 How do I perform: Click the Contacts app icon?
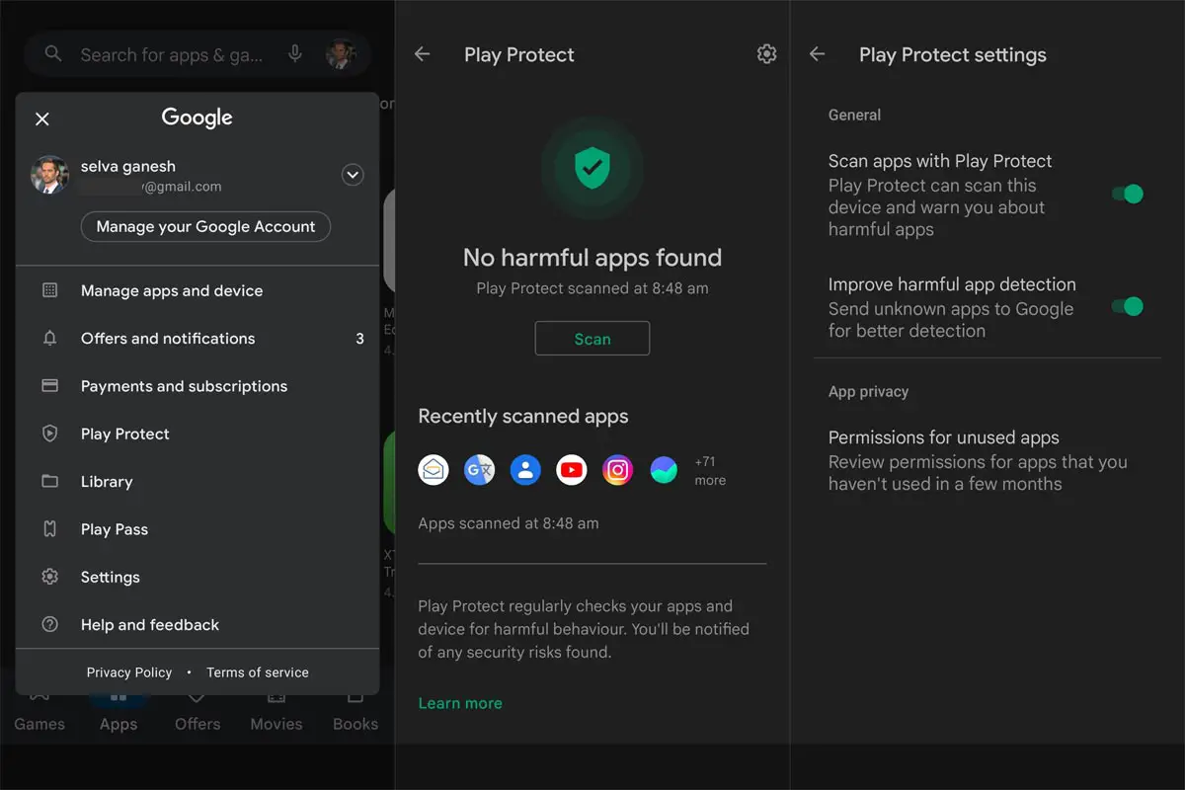coord(525,470)
